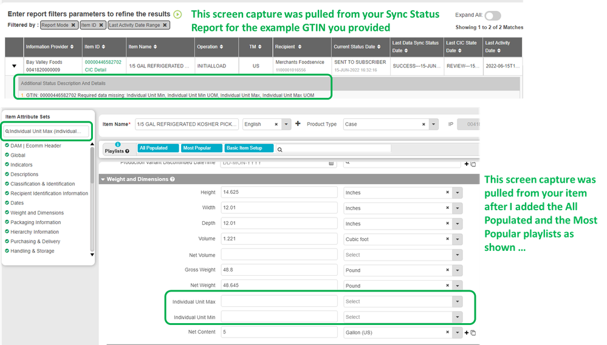607x345 pixels.
Task: Click the Height value field
Action: (279, 192)
